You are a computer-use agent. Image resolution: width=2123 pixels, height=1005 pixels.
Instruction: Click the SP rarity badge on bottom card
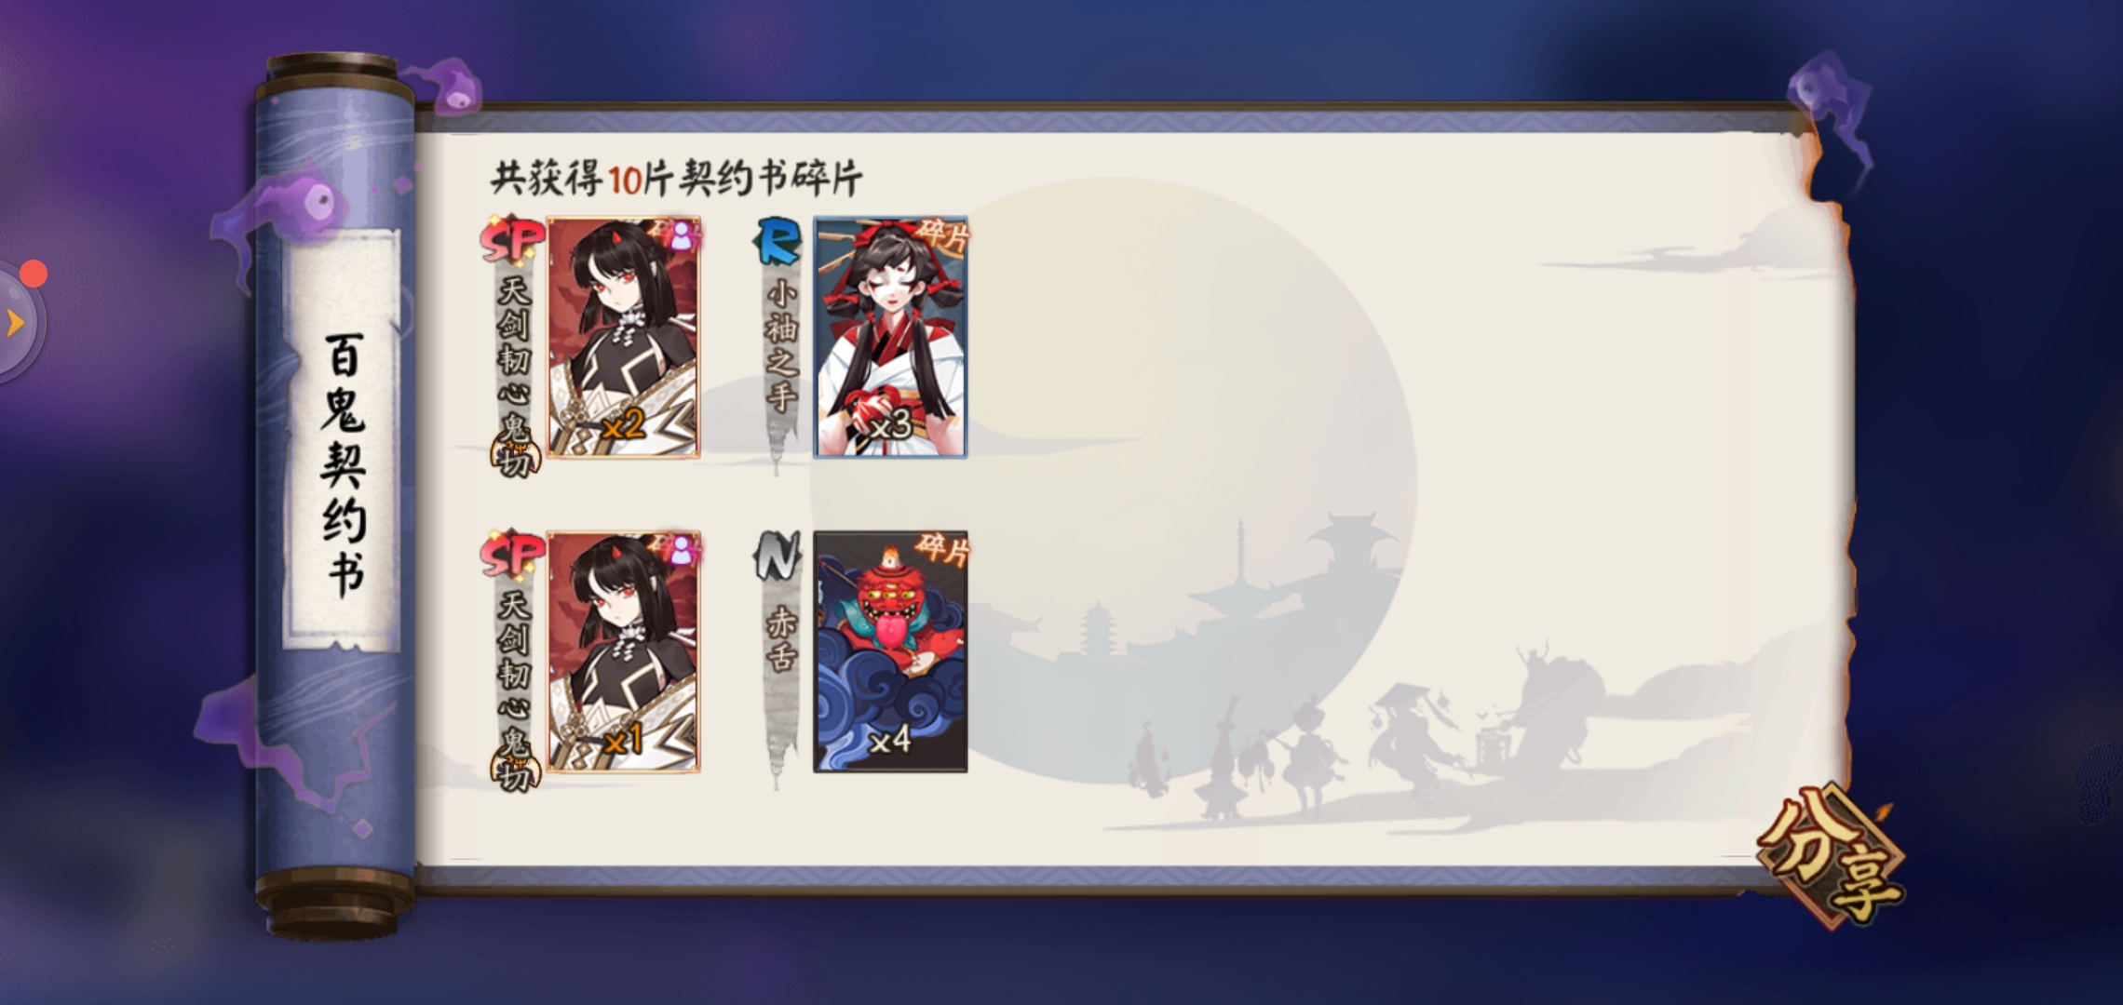coord(511,554)
